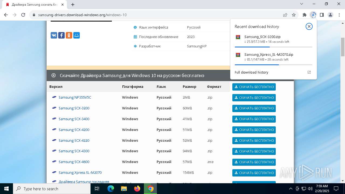This screenshot has width=345, height=194.
Task: Click the Facebook share icon
Action: point(61,35)
